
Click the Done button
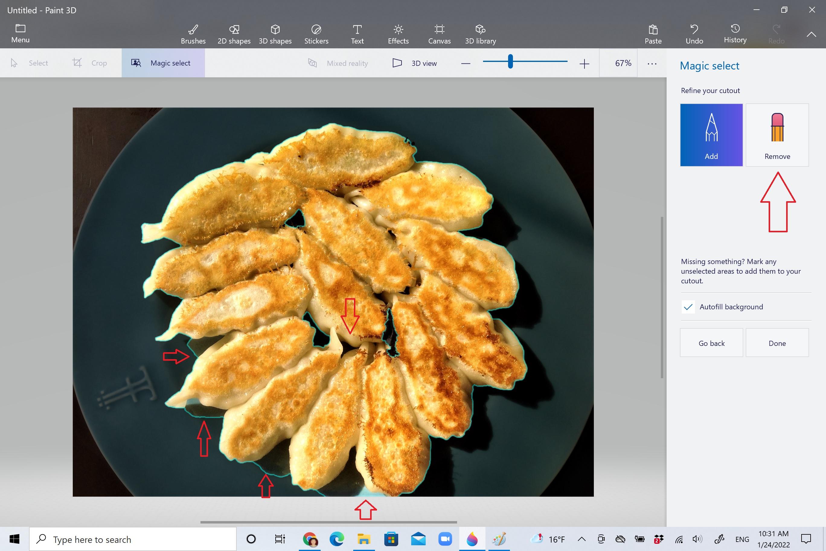[x=777, y=343]
